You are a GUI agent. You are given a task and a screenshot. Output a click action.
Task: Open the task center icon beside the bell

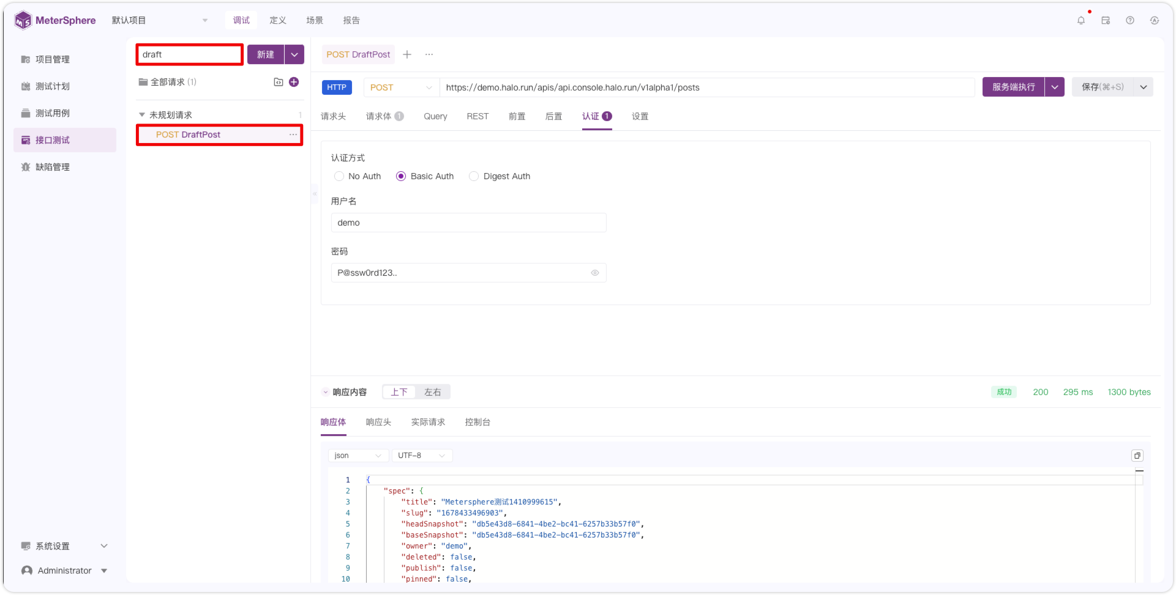[1106, 20]
